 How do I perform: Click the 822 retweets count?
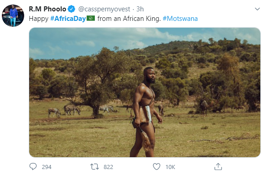[108, 167]
